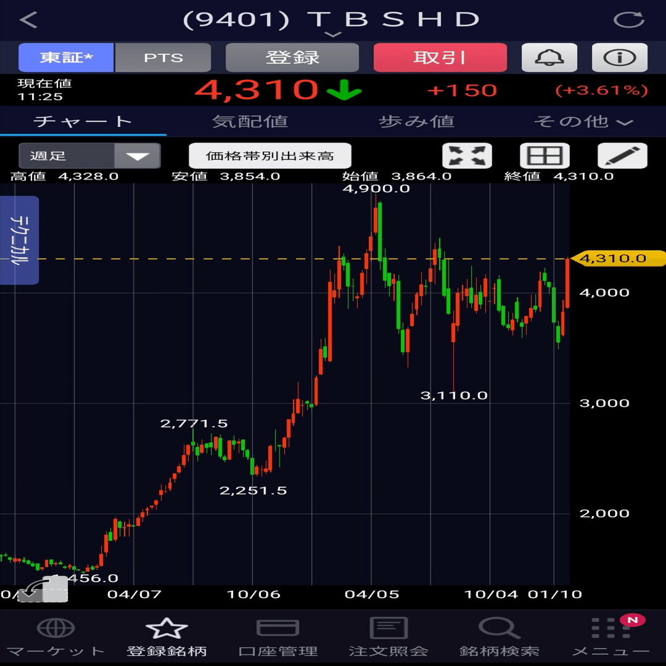Expand the その他 menu
This screenshot has width=666, height=666.
tap(583, 121)
